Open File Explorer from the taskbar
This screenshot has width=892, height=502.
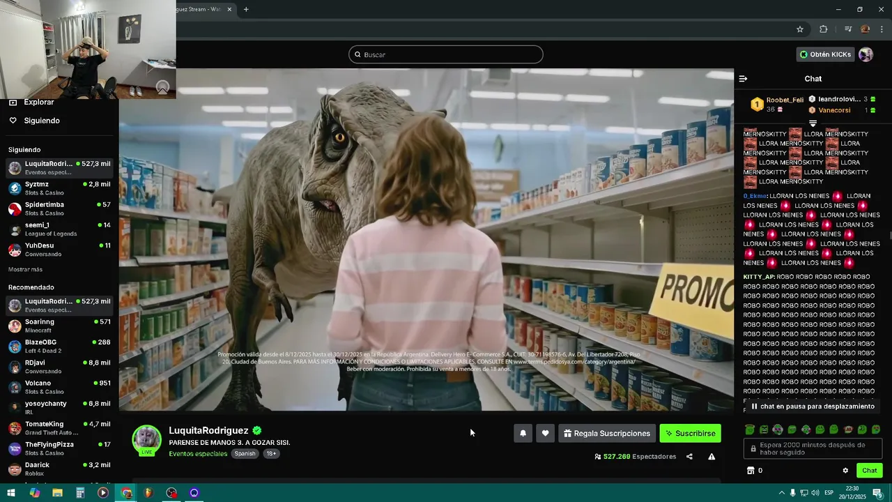point(57,493)
